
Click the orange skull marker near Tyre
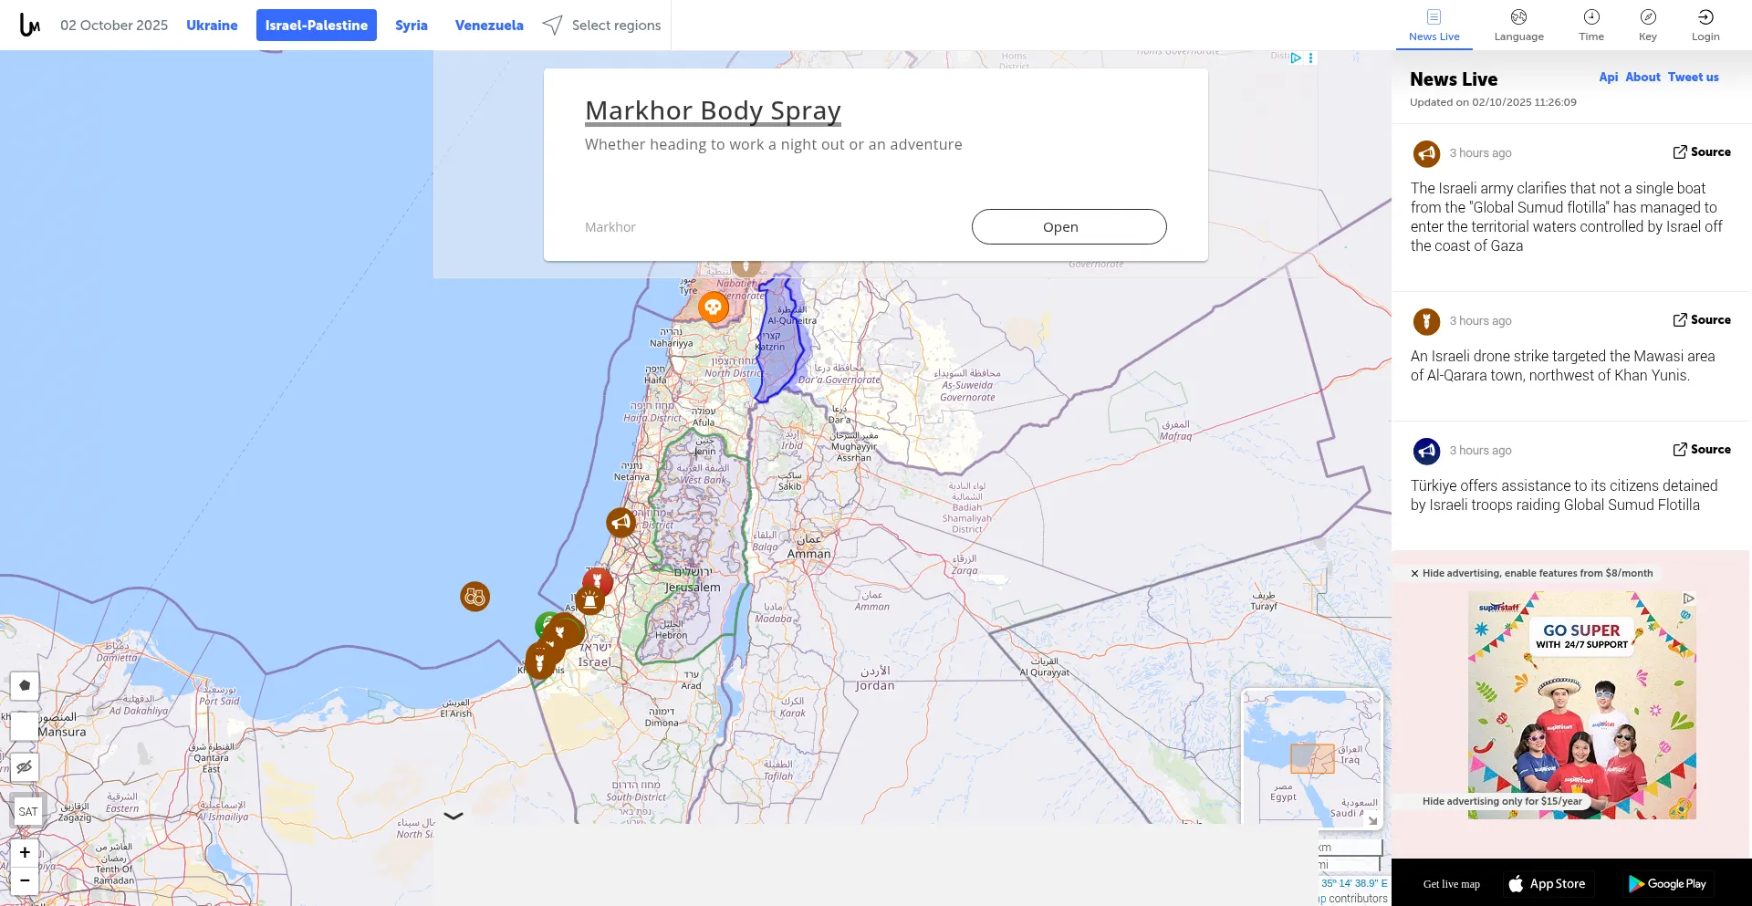pyautogui.click(x=713, y=307)
